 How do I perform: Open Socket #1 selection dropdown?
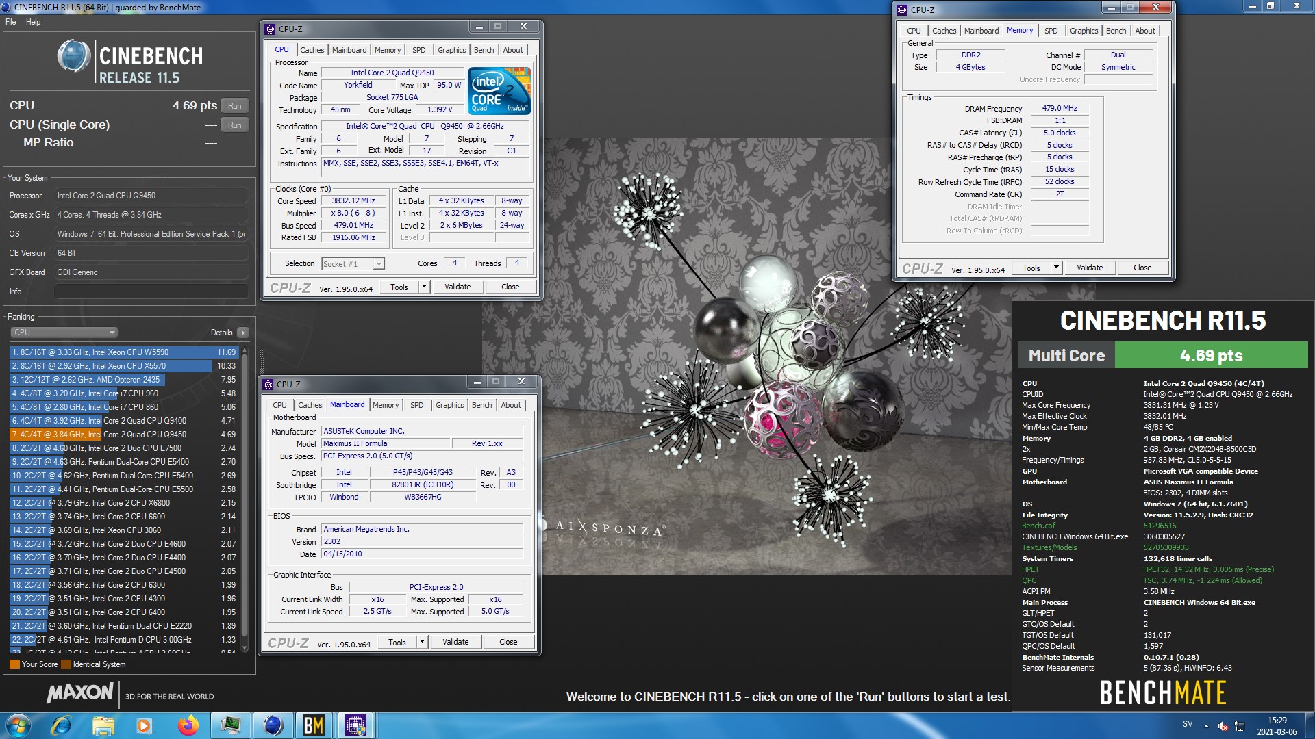point(352,264)
